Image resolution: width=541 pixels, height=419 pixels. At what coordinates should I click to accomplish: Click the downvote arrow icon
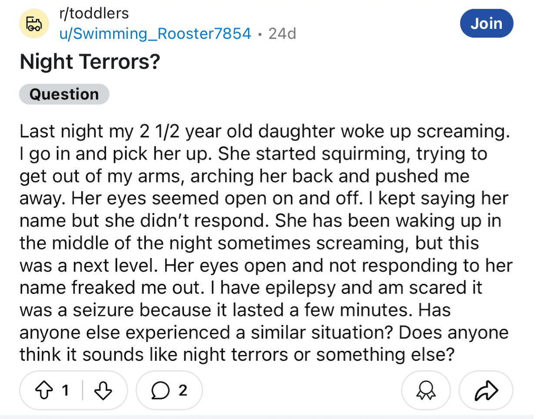(x=103, y=390)
